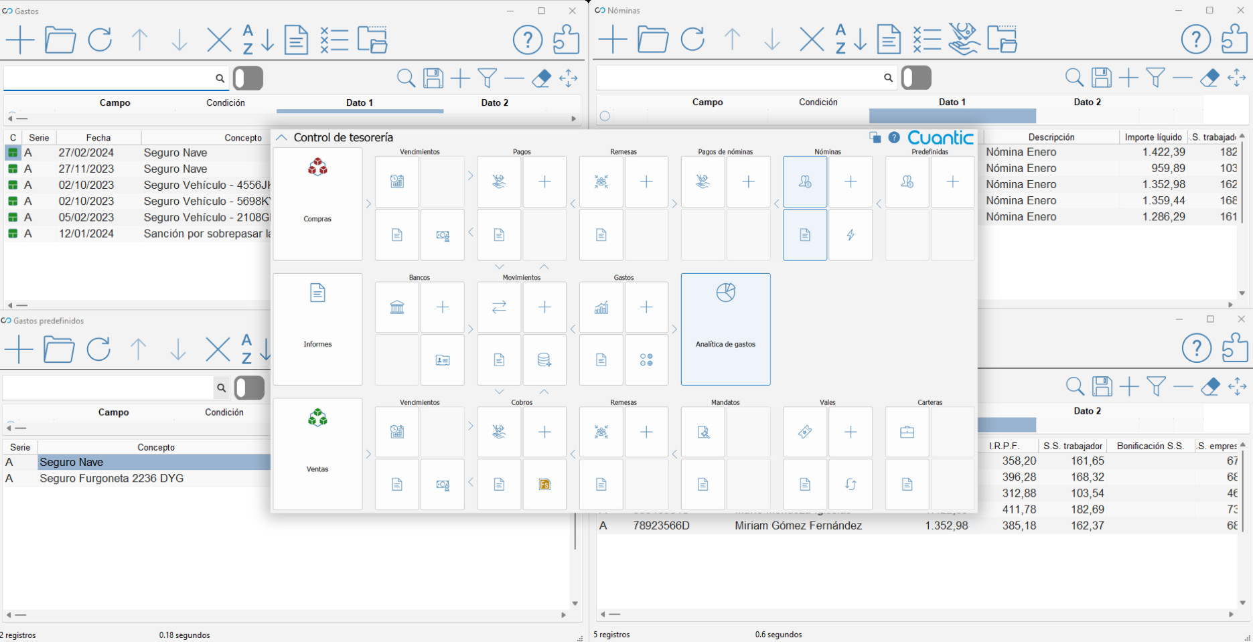Open Gastos chart icon in treasury panel

[x=601, y=307]
